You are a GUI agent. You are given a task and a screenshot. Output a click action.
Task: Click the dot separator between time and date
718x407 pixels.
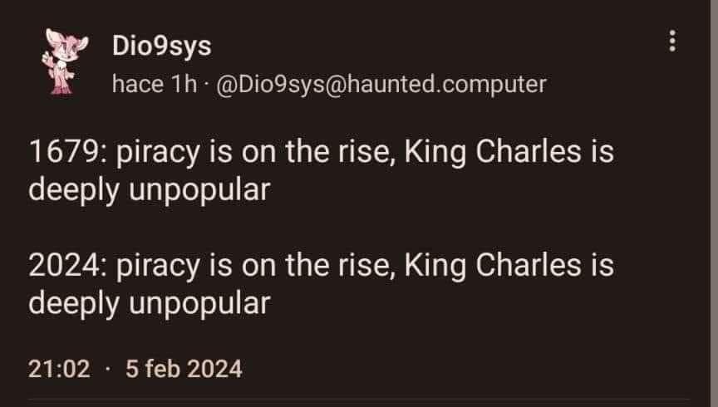point(107,368)
